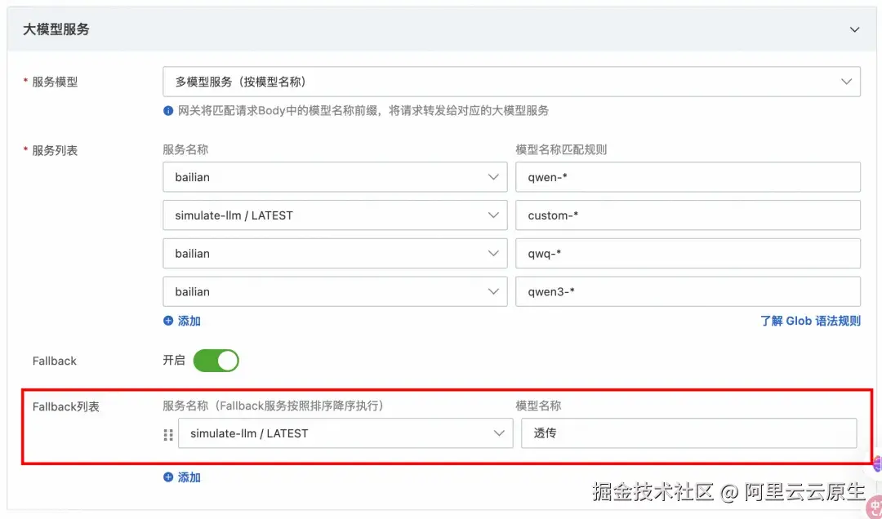This screenshot has width=882, height=519.
Task: Click the dropdown chevron on the qwq-* bailian service
Action: coord(493,253)
